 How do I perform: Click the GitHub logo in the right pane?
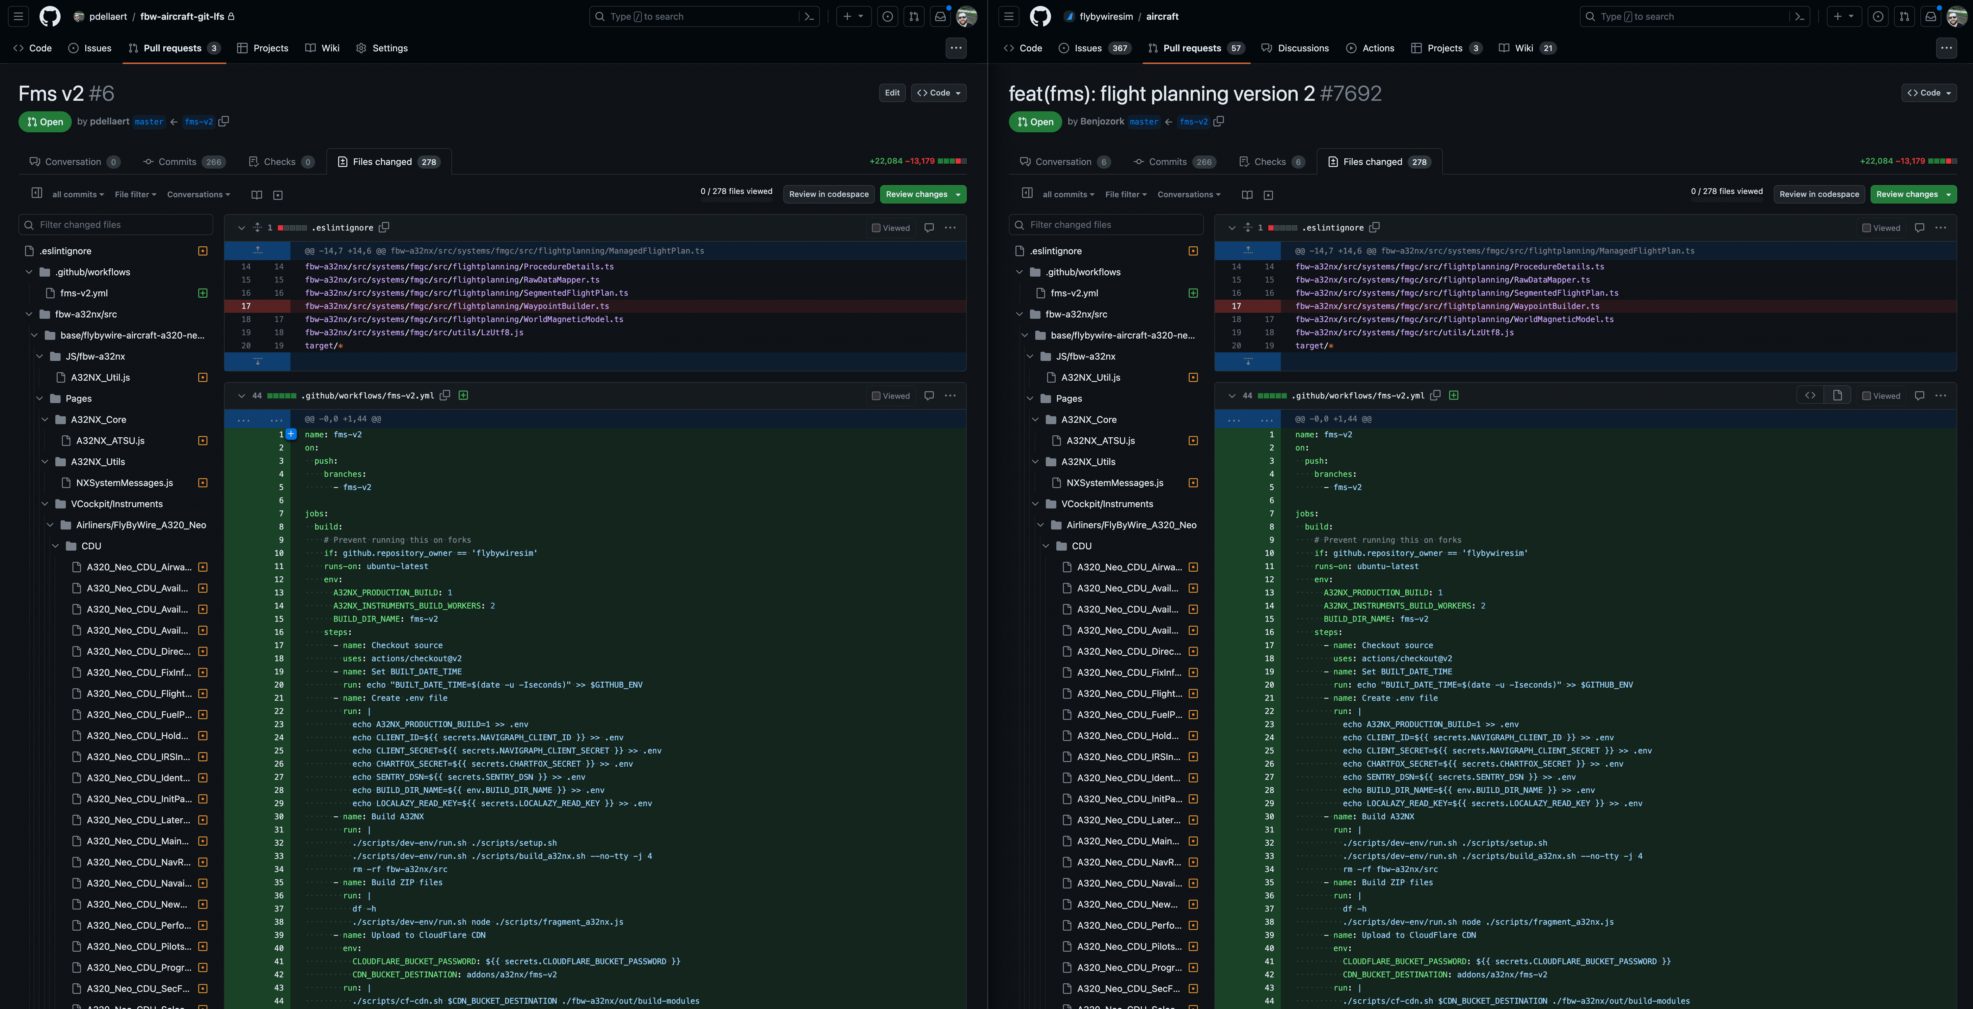[1040, 16]
